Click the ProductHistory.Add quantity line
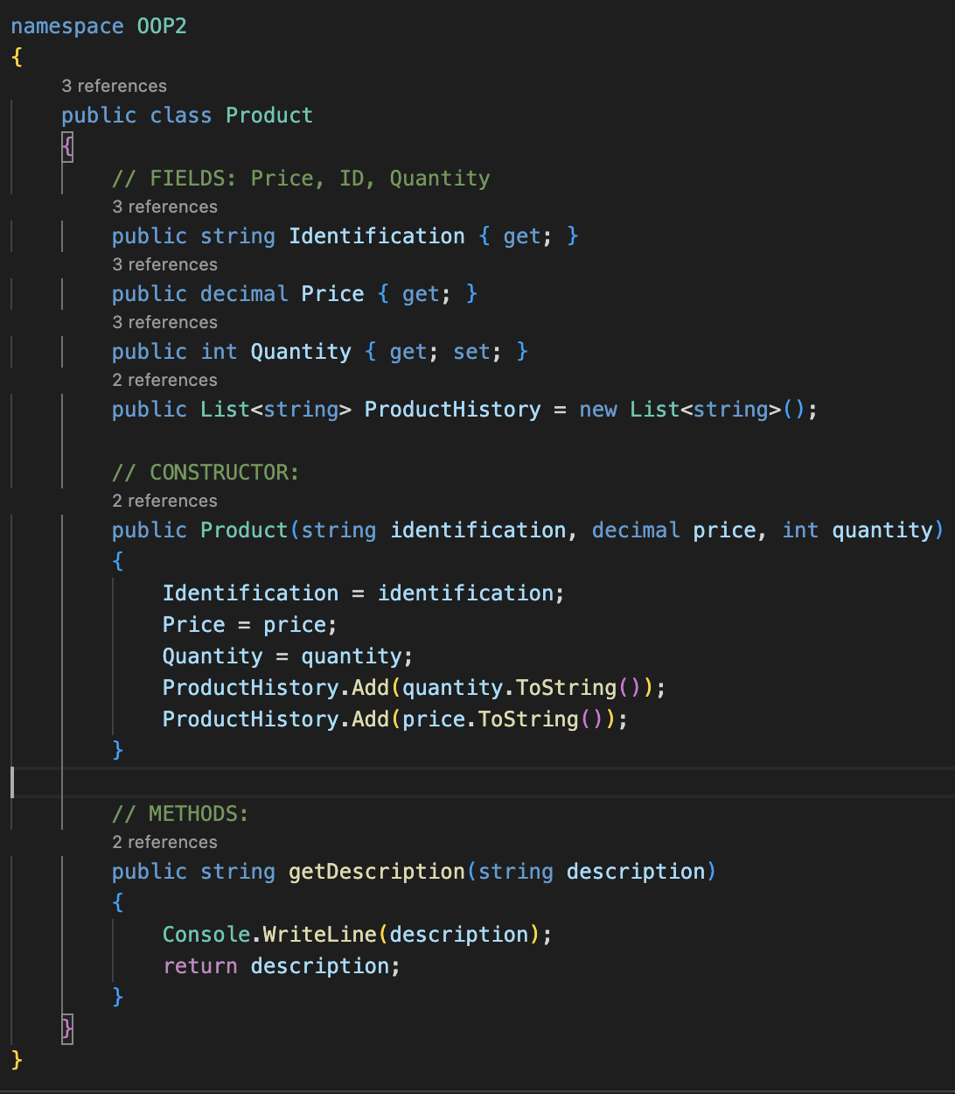The image size is (955, 1094). pyautogui.click(x=413, y=687)
